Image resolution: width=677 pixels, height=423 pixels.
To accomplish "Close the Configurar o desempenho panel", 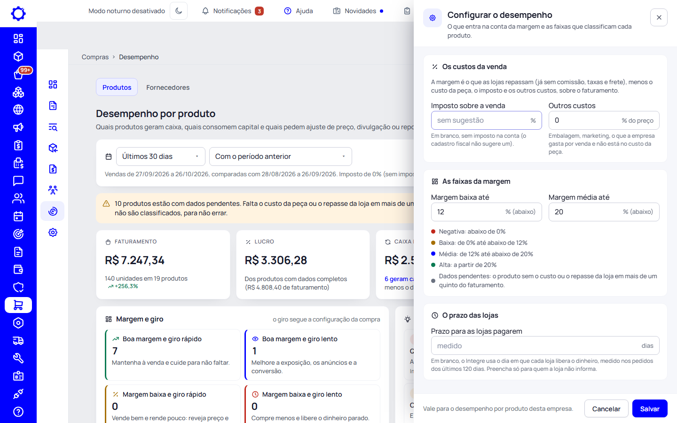I will 659,17.
